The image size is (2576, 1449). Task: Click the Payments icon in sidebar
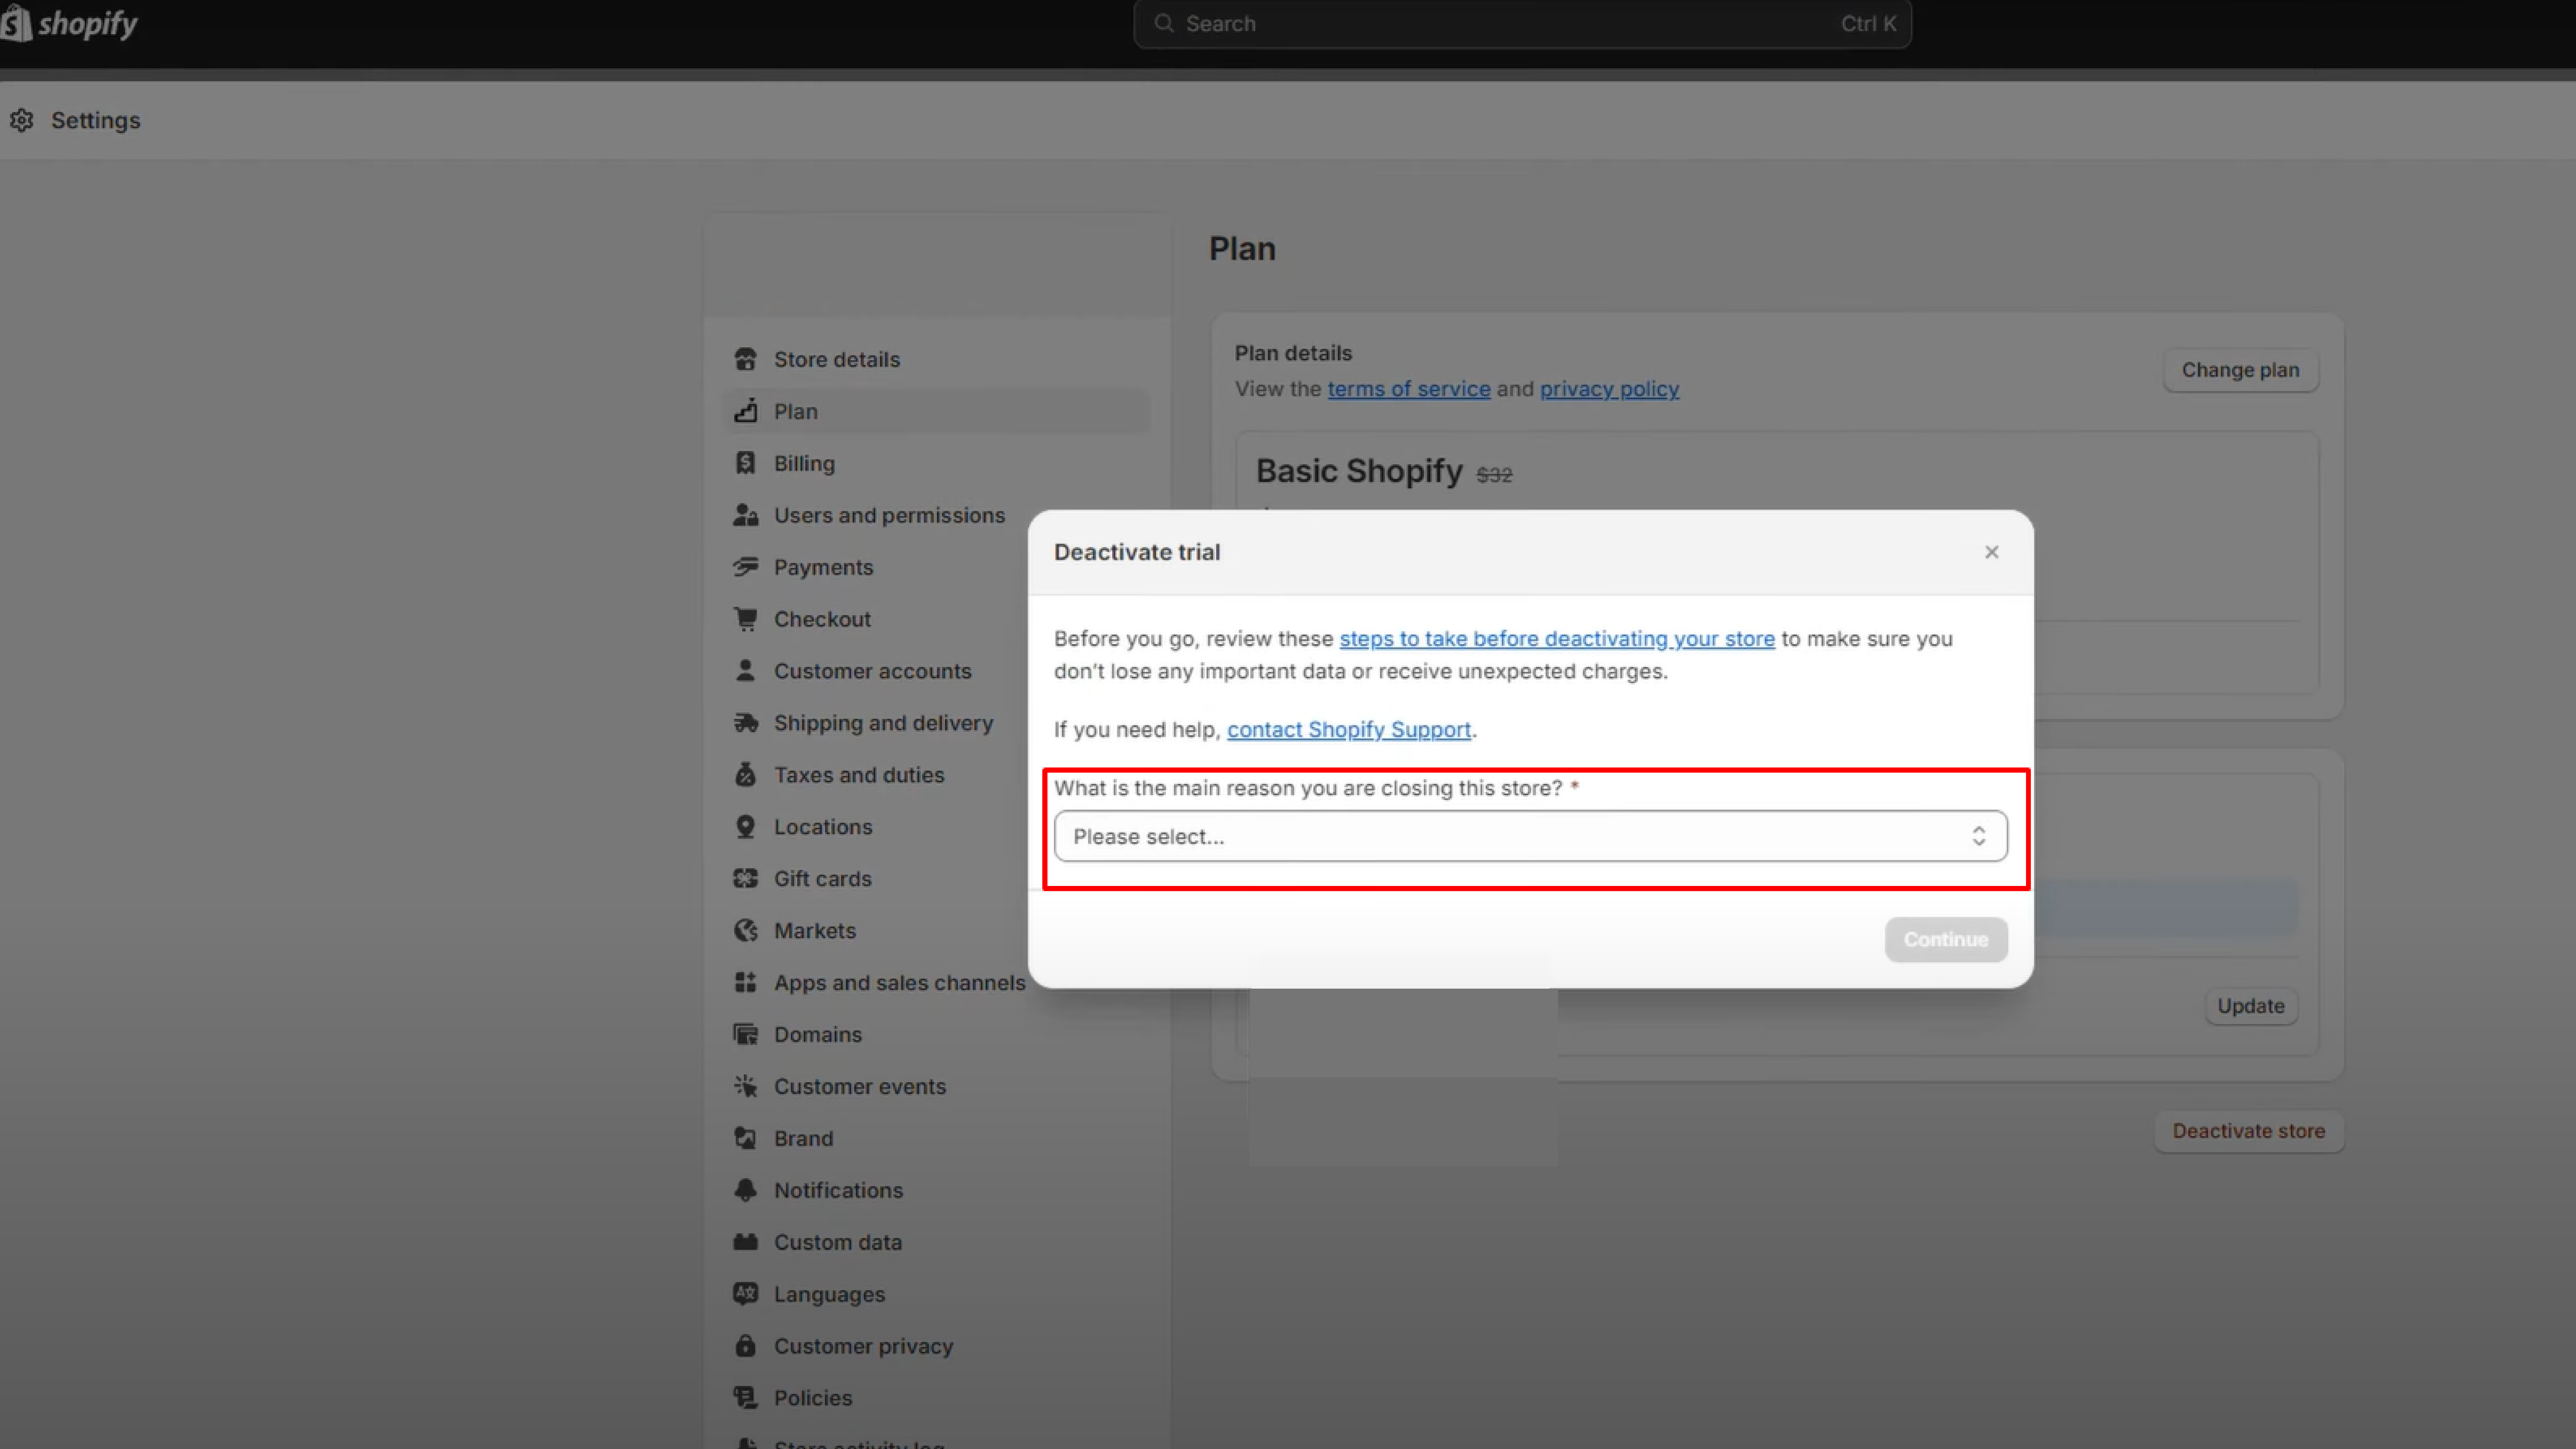click(747, 566)
